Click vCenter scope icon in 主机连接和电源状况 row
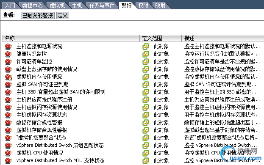Image resolution: width=264 pixels, height=165 pixels. click(x=146, y=47)
